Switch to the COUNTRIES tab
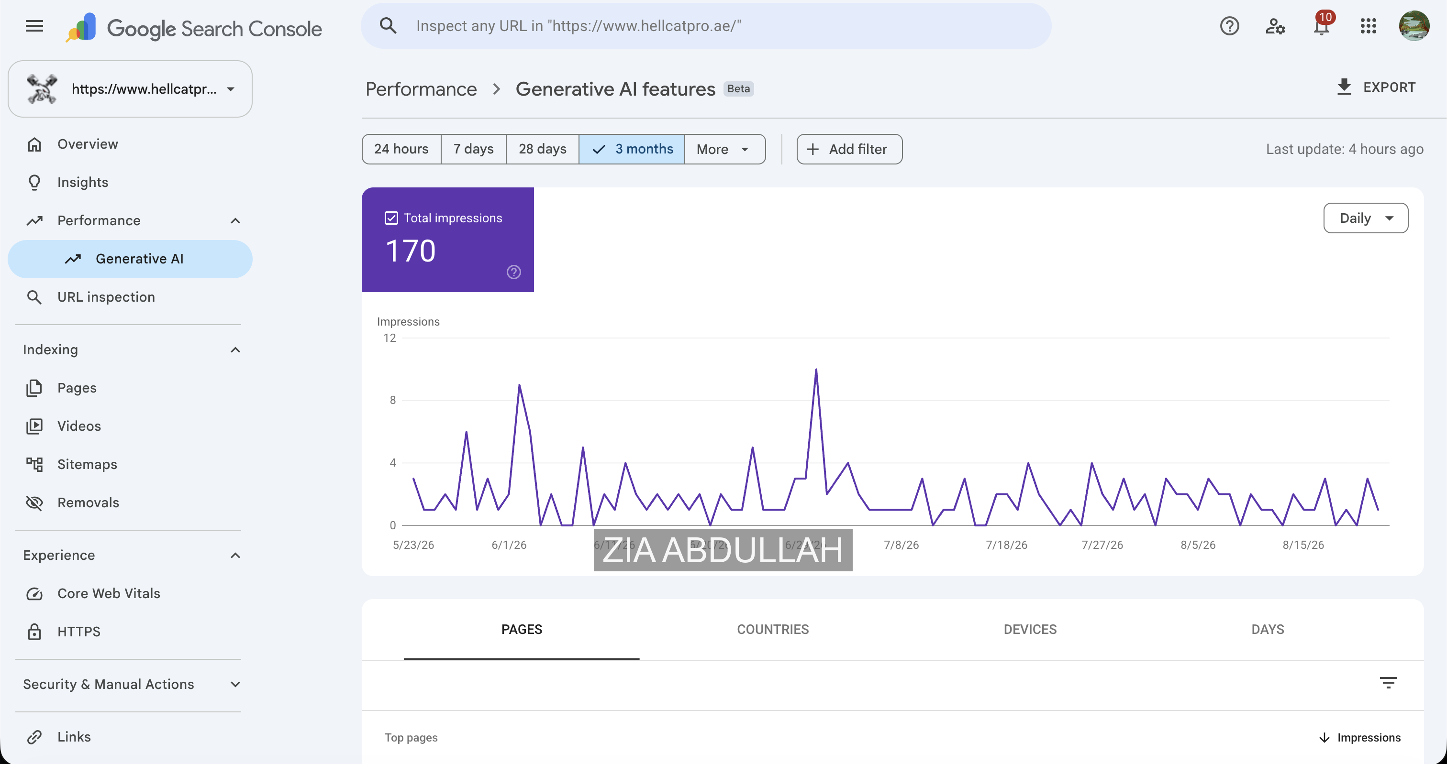The height and width of the screenshot is (764, 1447). (773, 629)
